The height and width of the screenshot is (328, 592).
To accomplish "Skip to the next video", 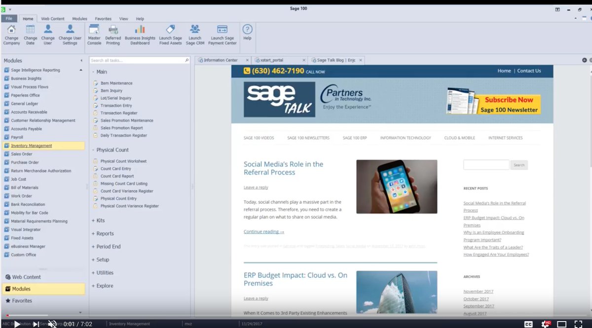I will point(36,324).
